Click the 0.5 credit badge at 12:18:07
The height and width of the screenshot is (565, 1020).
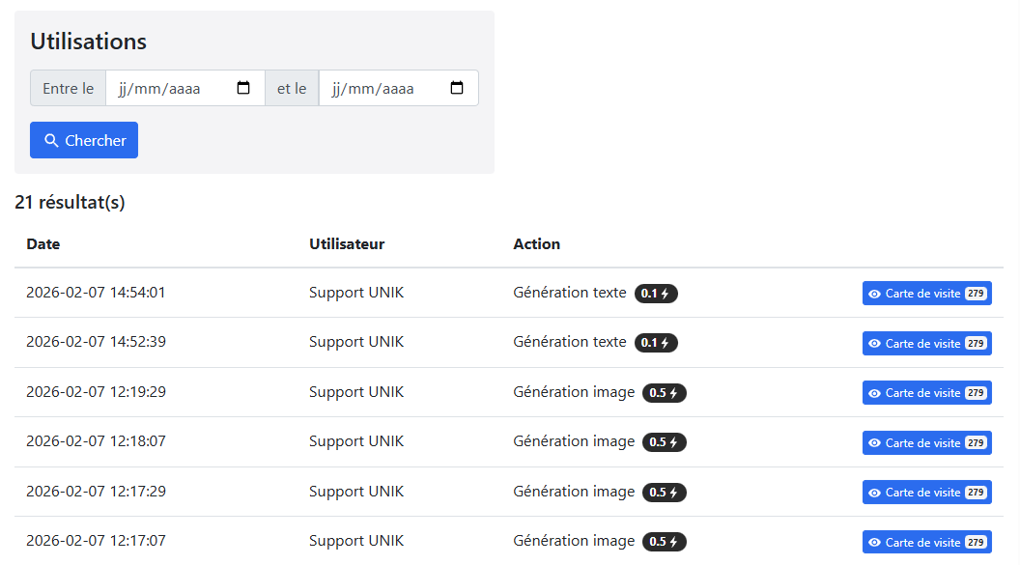[x=665, y=442]
